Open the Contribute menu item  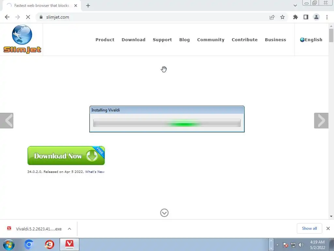[245, 40]
